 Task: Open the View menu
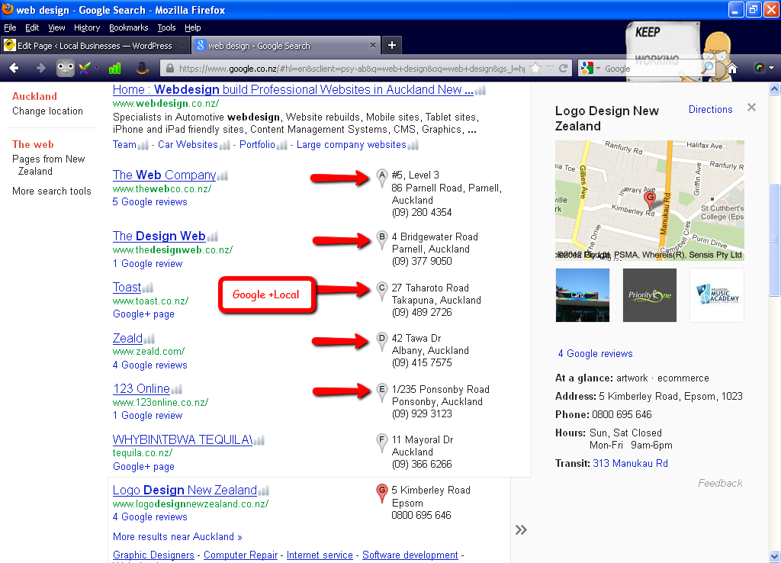(x=56, y=27)
